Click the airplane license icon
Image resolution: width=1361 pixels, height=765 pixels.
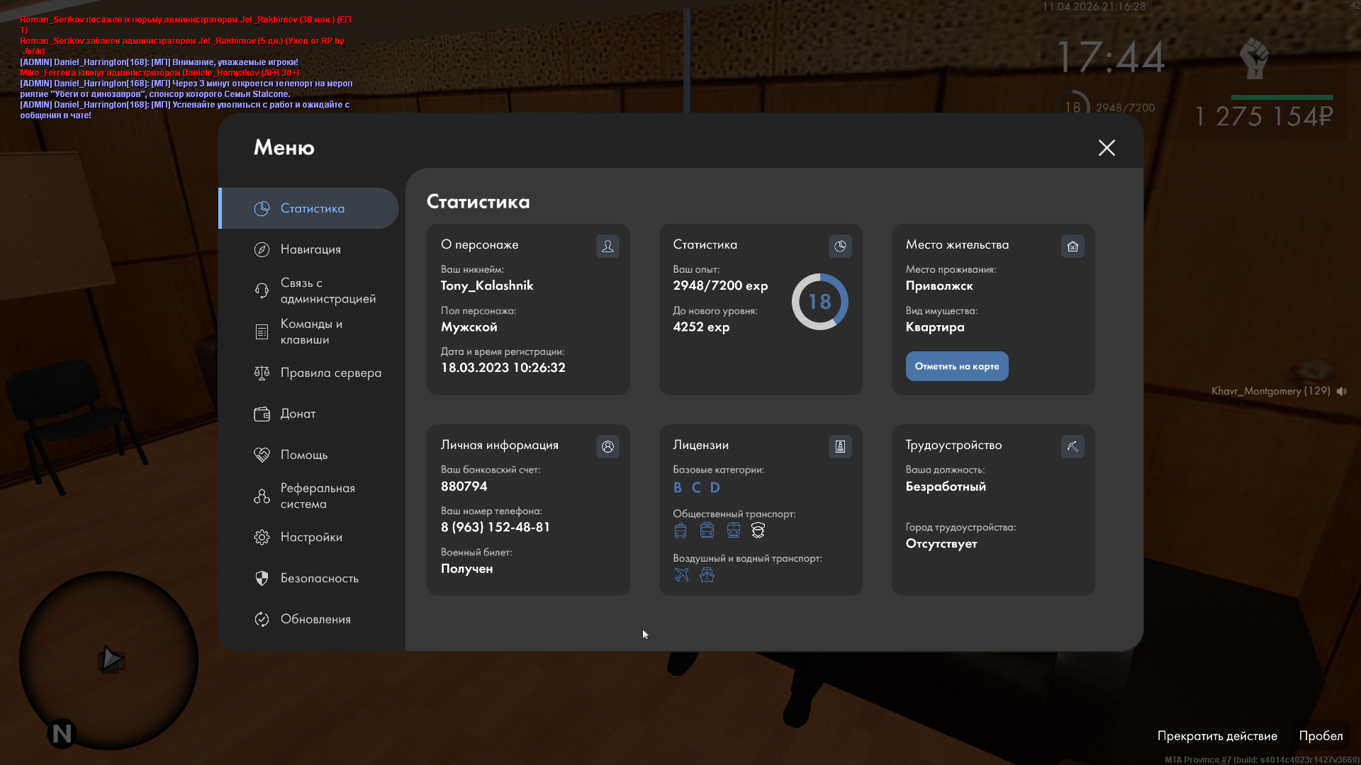tap(681, 574)
